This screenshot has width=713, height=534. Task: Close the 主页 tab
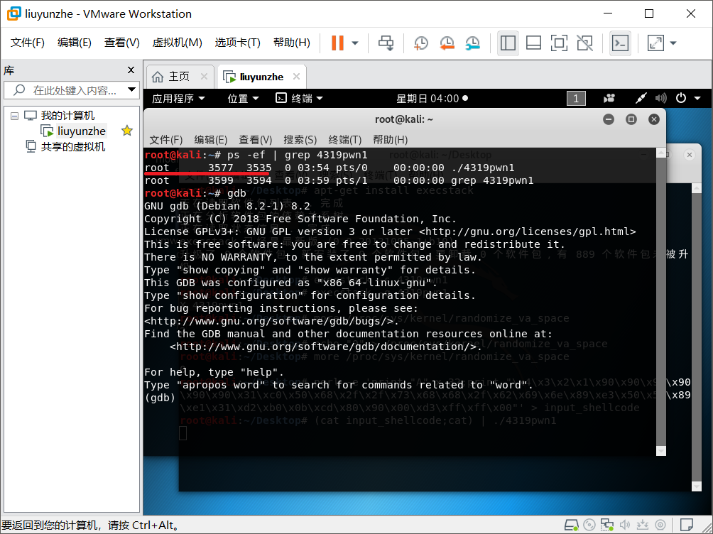pos(204,77)
